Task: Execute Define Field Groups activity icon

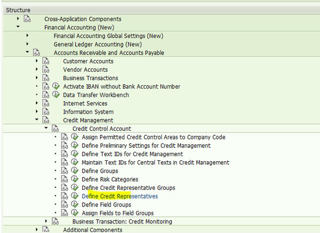Action: (x=74, y=204)
